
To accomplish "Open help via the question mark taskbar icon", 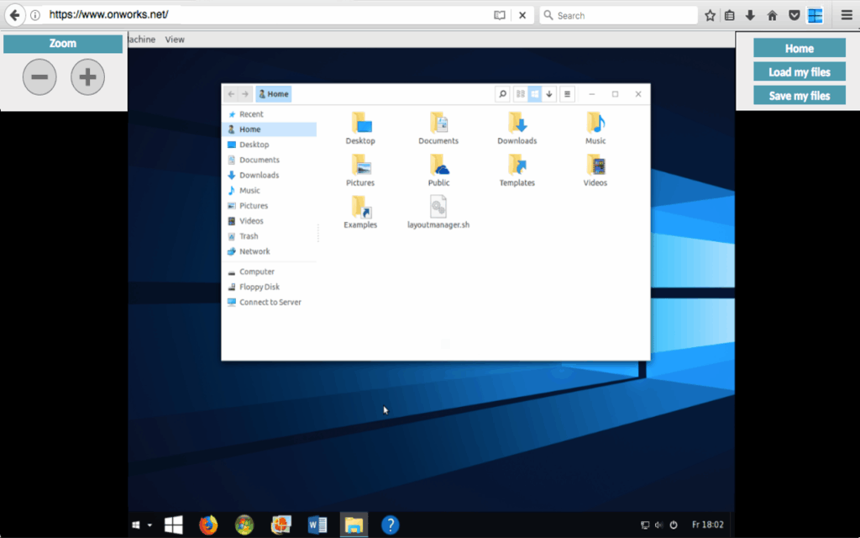I will point(390,525).
